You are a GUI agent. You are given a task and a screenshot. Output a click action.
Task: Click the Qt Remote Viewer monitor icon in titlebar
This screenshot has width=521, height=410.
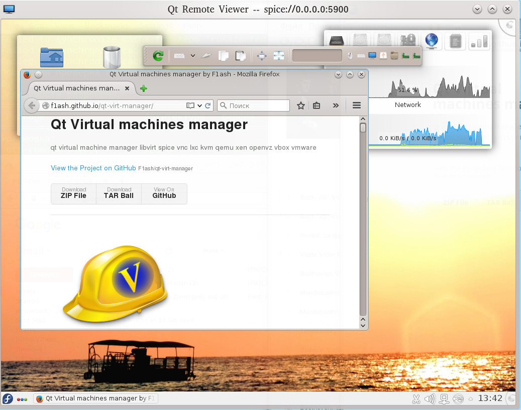click(x=9, y=9)
